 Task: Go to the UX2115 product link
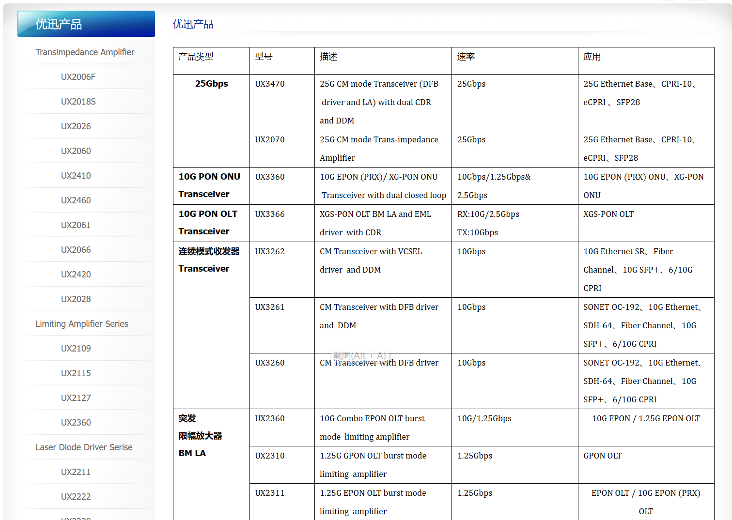tap(76, 373)
